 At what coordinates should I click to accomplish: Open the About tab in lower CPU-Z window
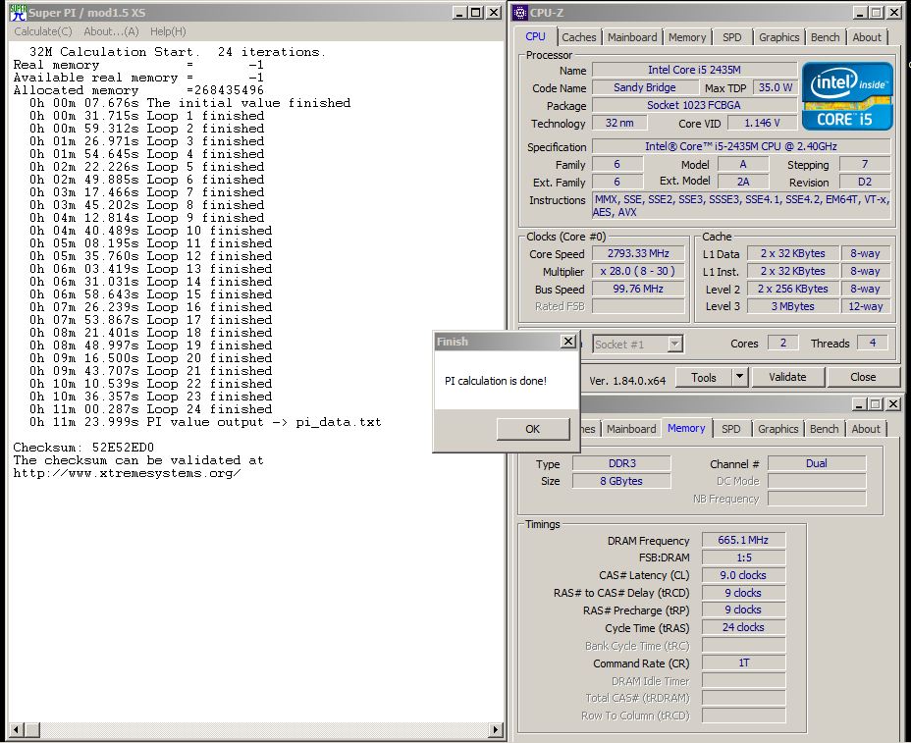pos(866,429)
